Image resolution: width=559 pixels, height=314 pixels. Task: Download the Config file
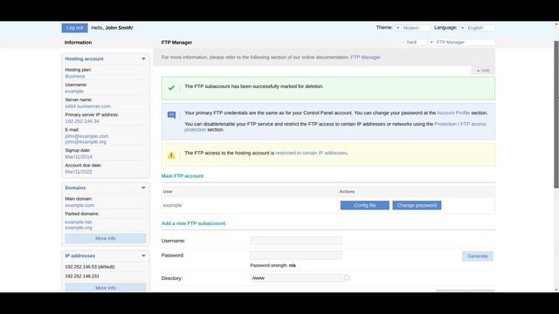(x=365, y=206)
